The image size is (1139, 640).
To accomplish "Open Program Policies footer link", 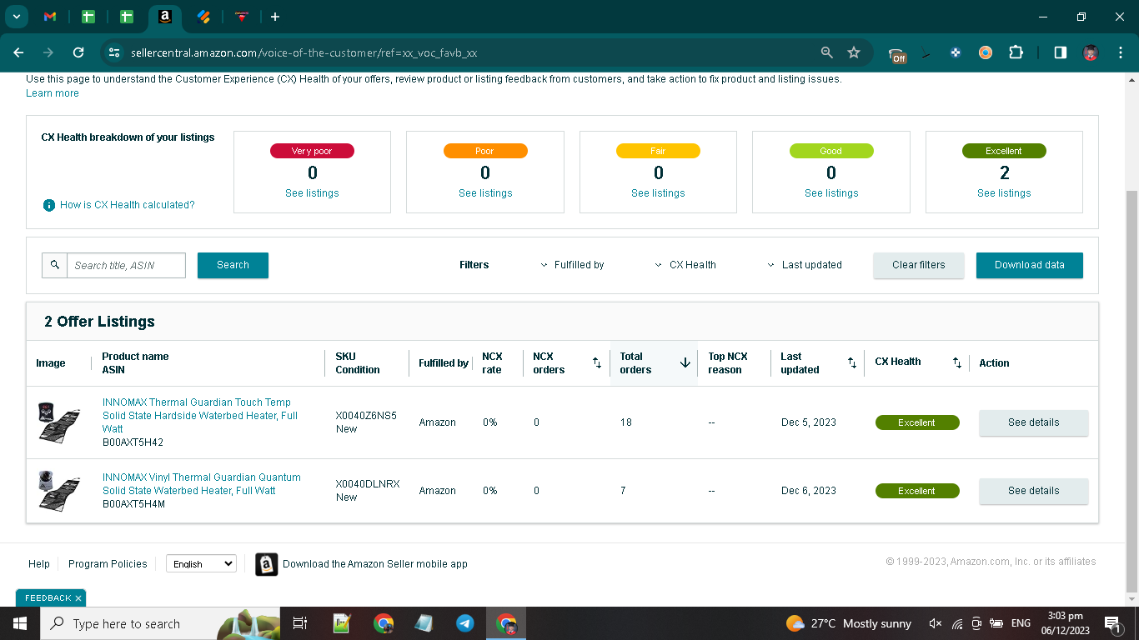I will point(108,564).
